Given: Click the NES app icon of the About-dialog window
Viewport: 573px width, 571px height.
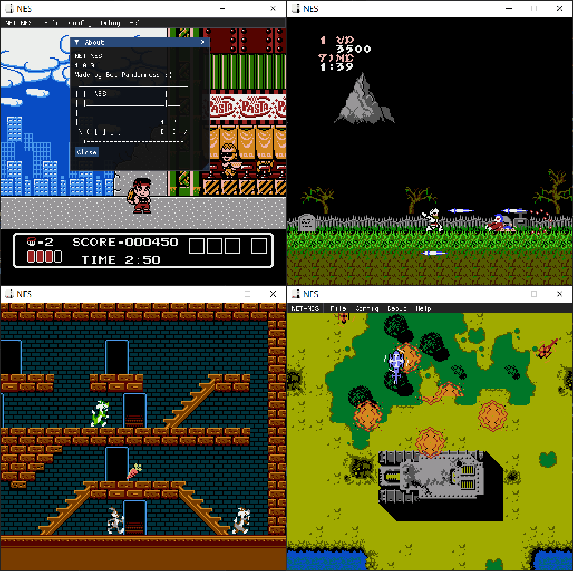Looking at the screenshot, I should [9, 8].
